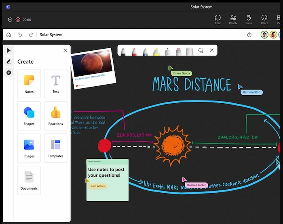
Task: Select the white pen with red tip
Action: pos(167,51)
